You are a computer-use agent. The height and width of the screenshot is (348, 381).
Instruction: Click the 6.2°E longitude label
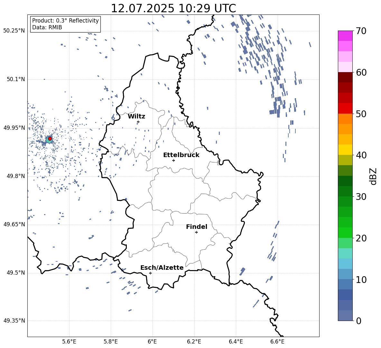[194, 342]
